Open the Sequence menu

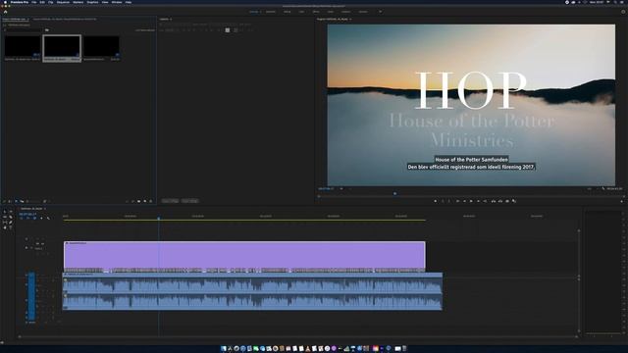point(63,2)
